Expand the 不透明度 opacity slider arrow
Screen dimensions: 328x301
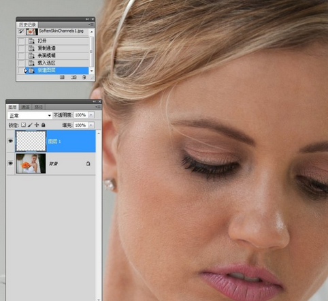coord(91,115)
